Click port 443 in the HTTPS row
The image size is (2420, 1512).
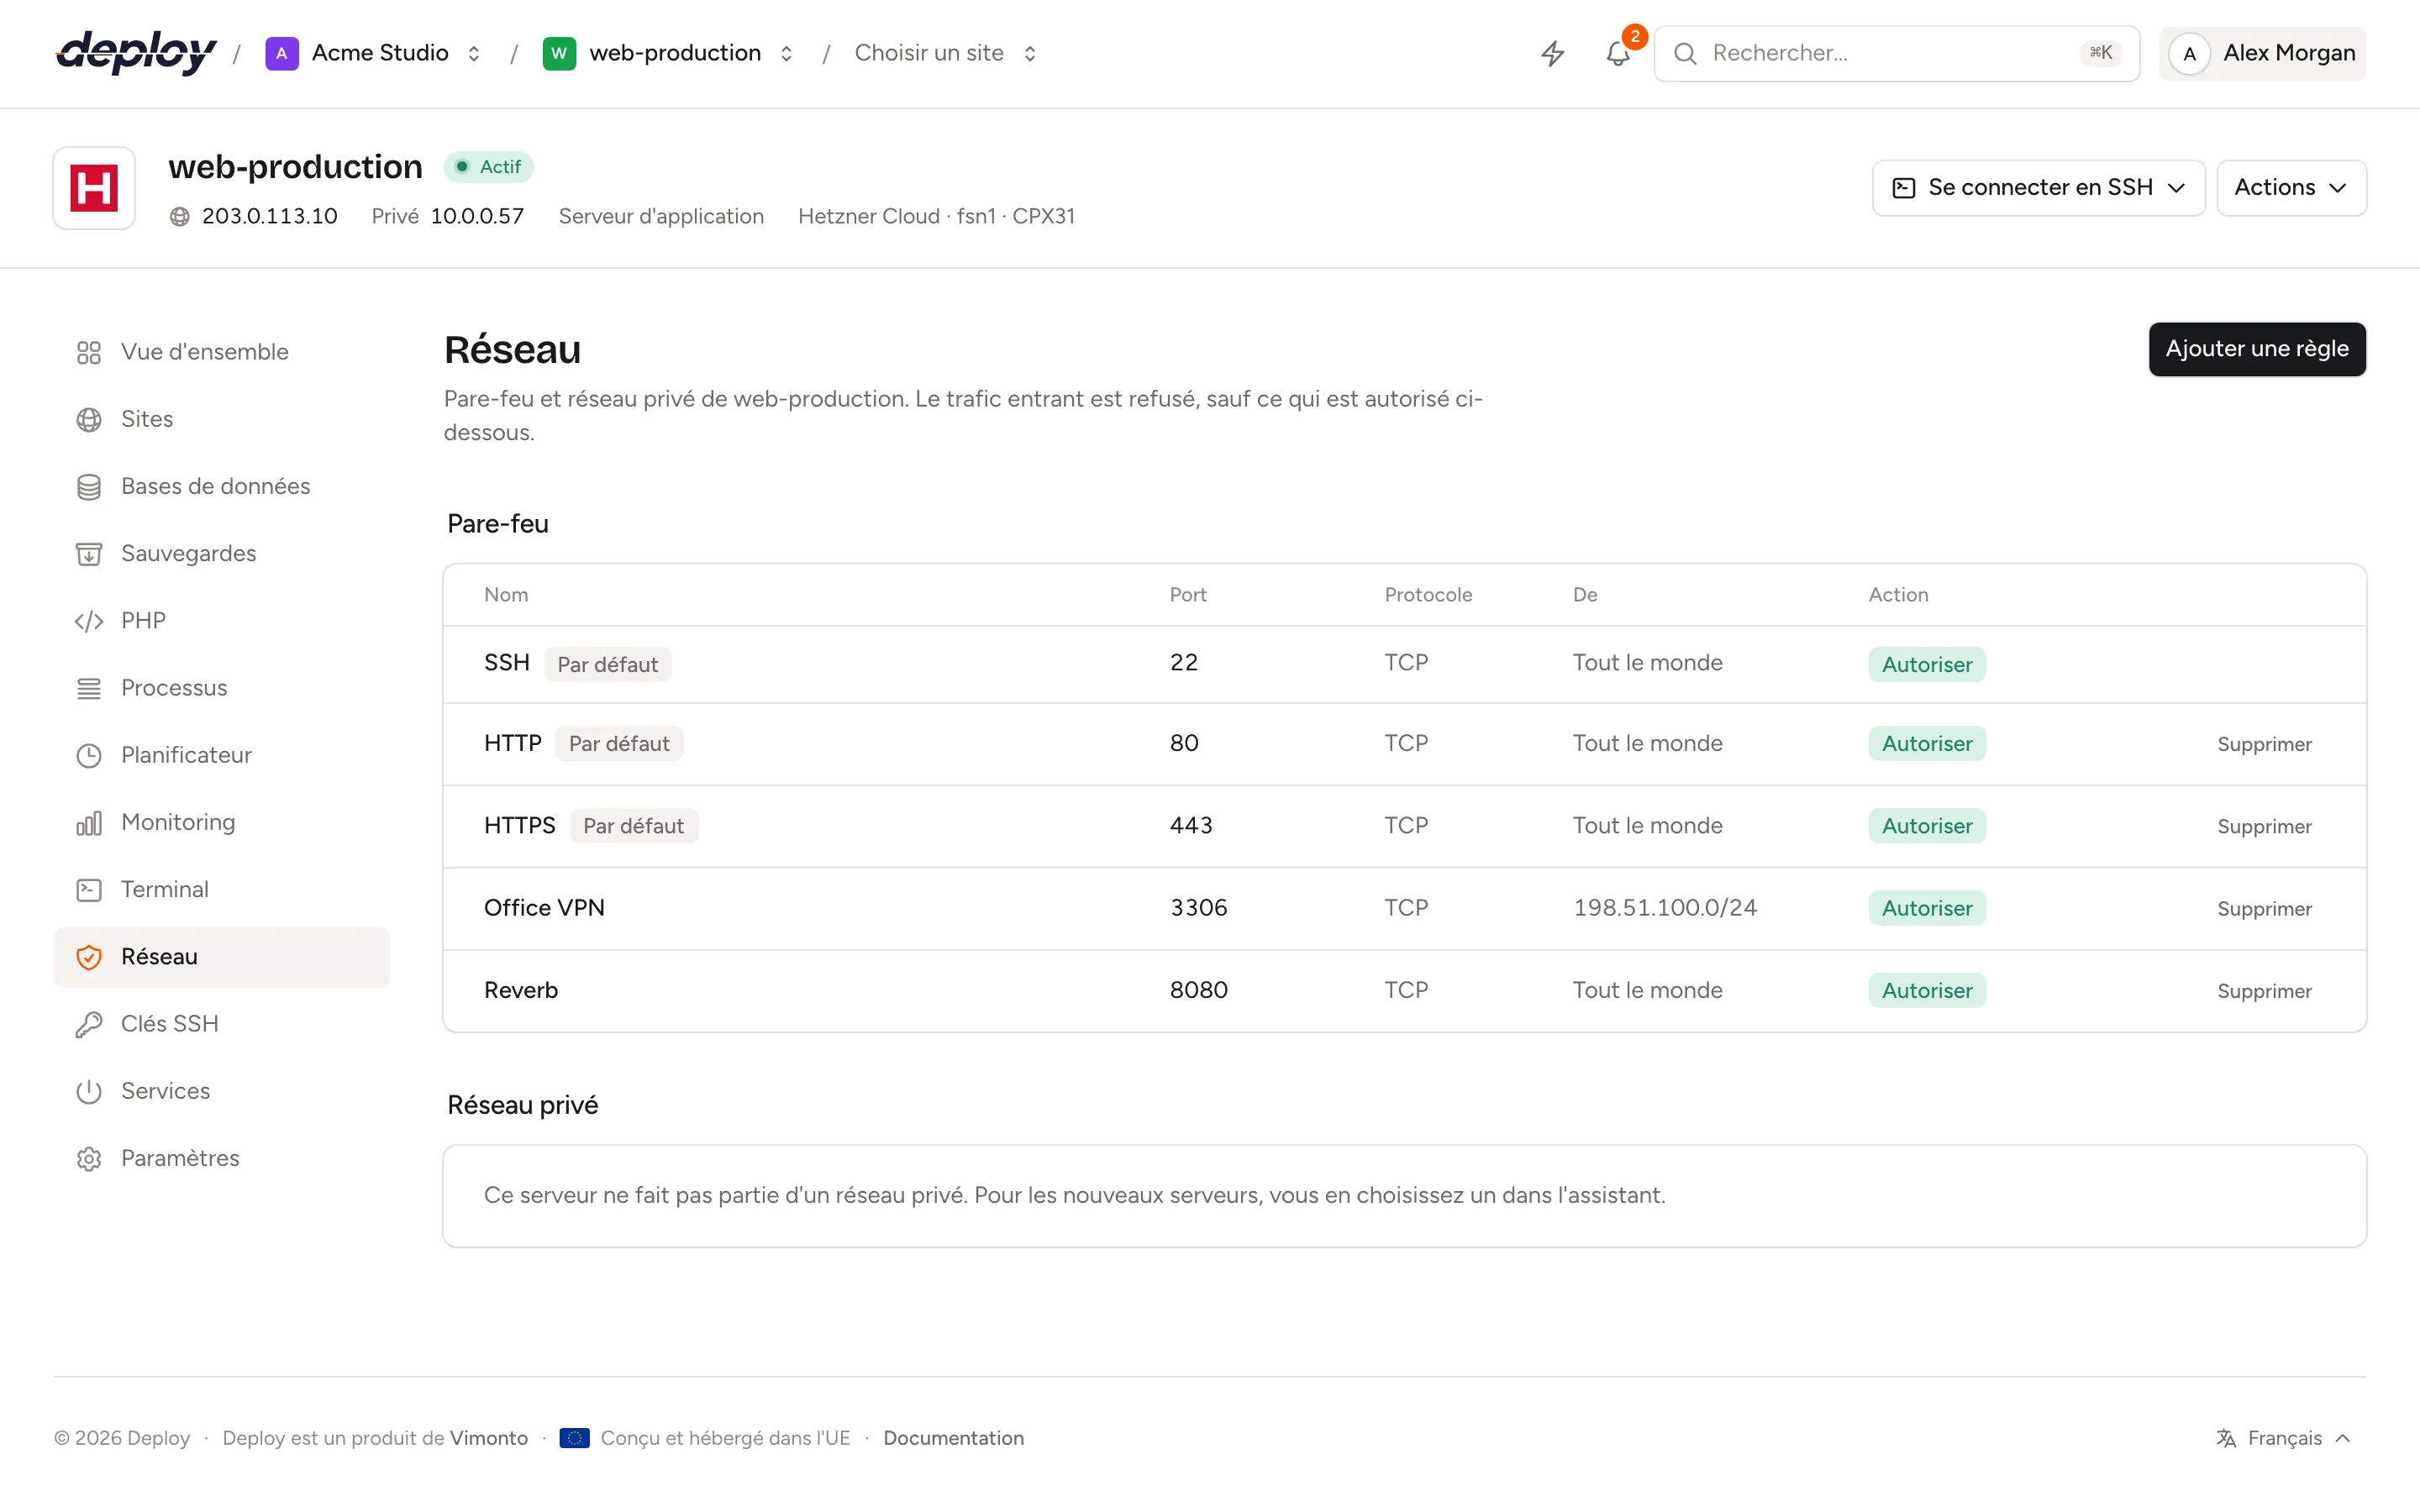pos(1191,826)
